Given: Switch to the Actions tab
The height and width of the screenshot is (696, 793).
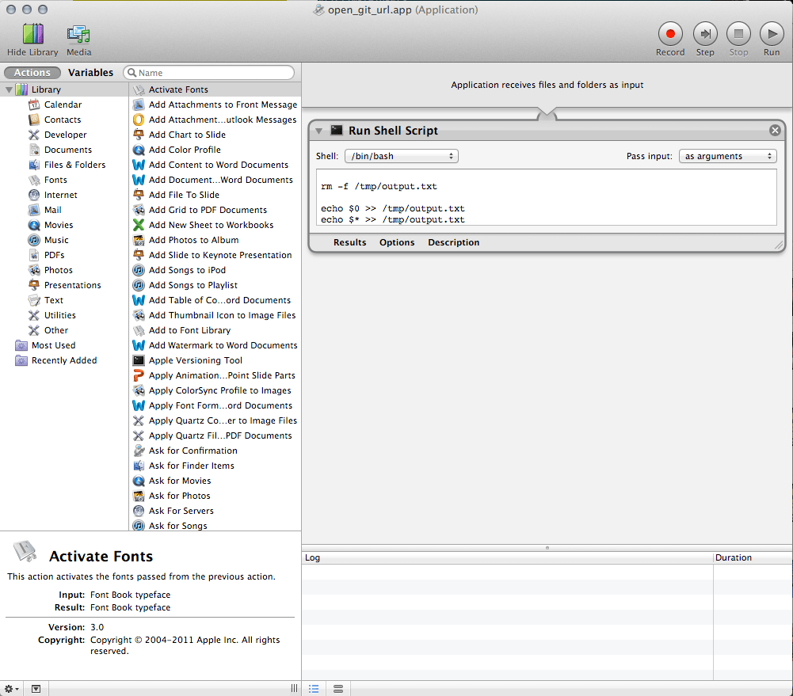Looking at the screenshot, I should click(32, 73).
